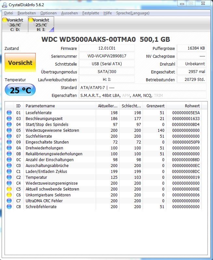
Task: Click the status icon for Eingeschaltete Stunden
Action: [x=9, y=142]
